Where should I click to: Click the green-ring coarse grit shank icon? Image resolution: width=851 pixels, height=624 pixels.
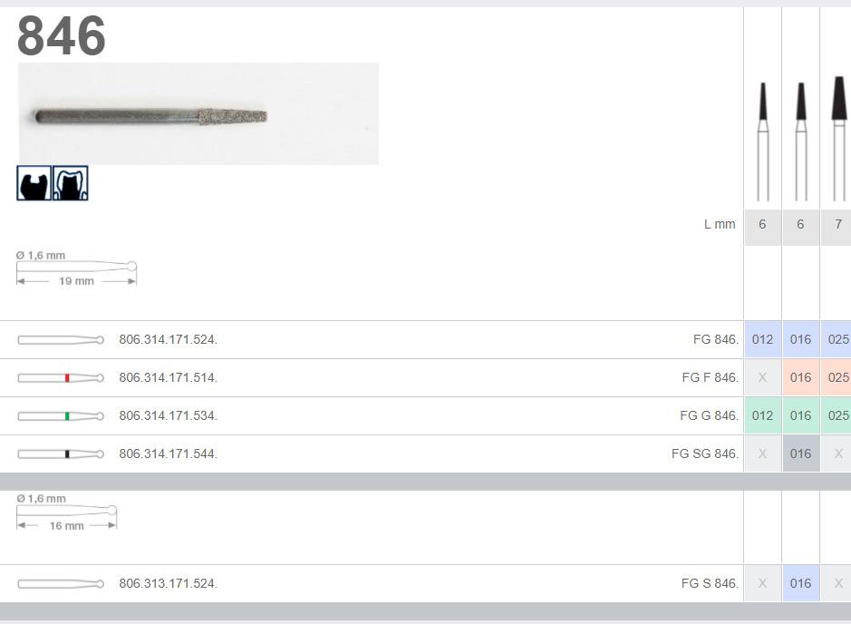tap(61, 415)
